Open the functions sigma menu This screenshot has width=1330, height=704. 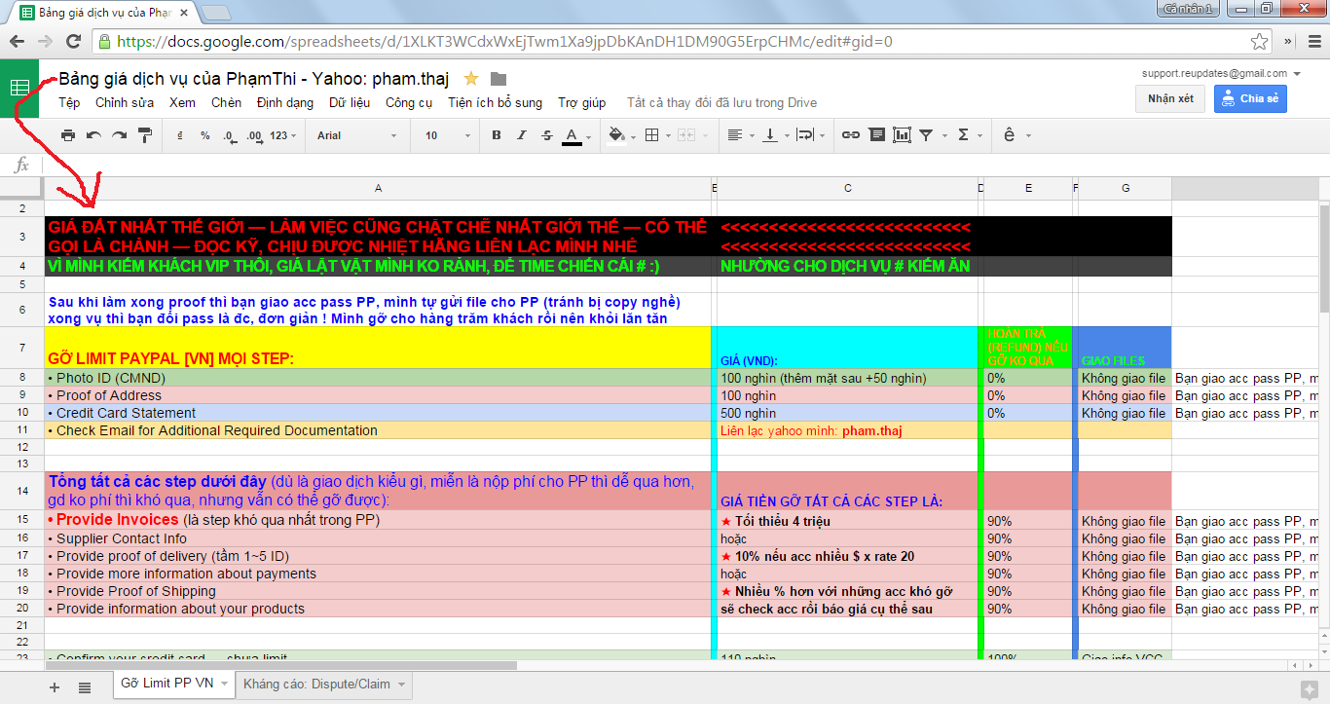[968, 135]
